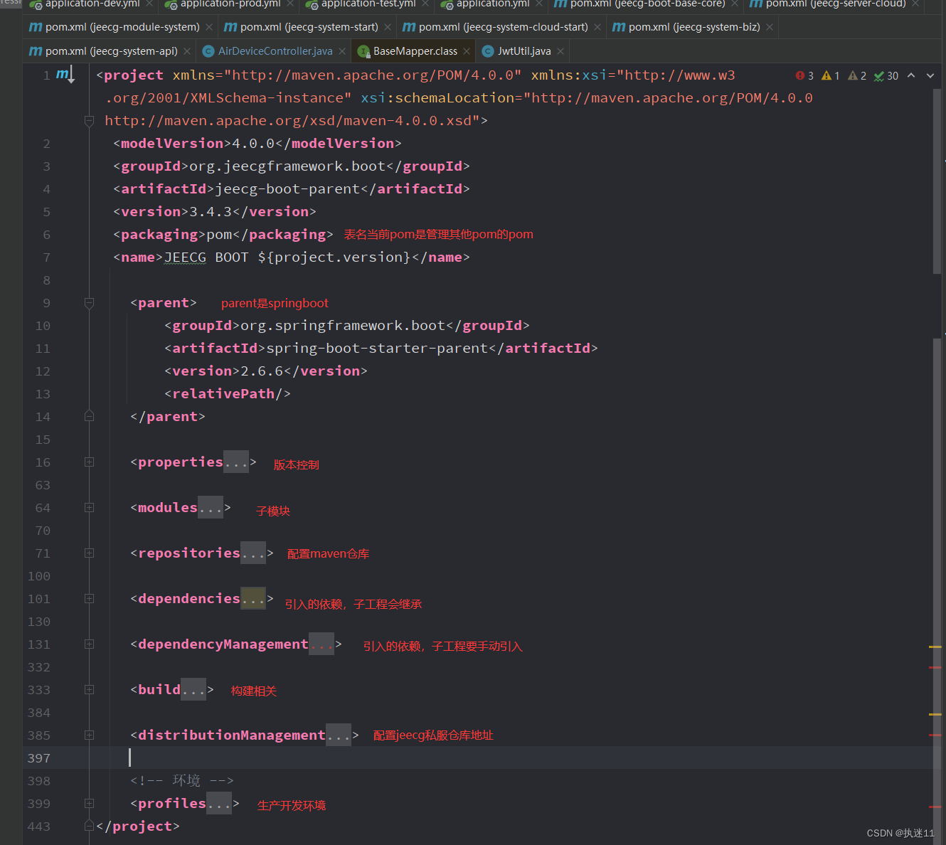Close the JwtUtil.java tab
This screenshot has height=845, width=946.
(x=560, y=51)
